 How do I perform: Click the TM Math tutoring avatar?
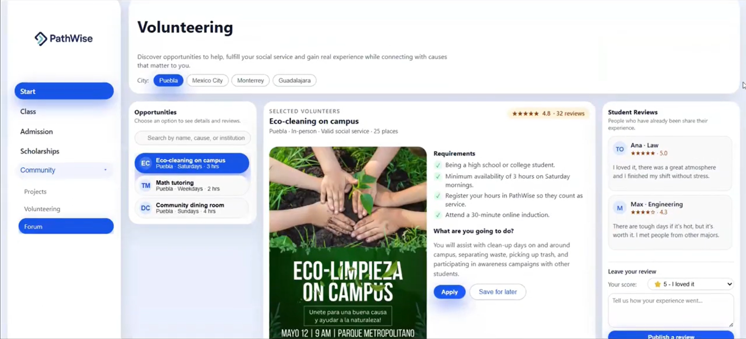tap(146, 186)
